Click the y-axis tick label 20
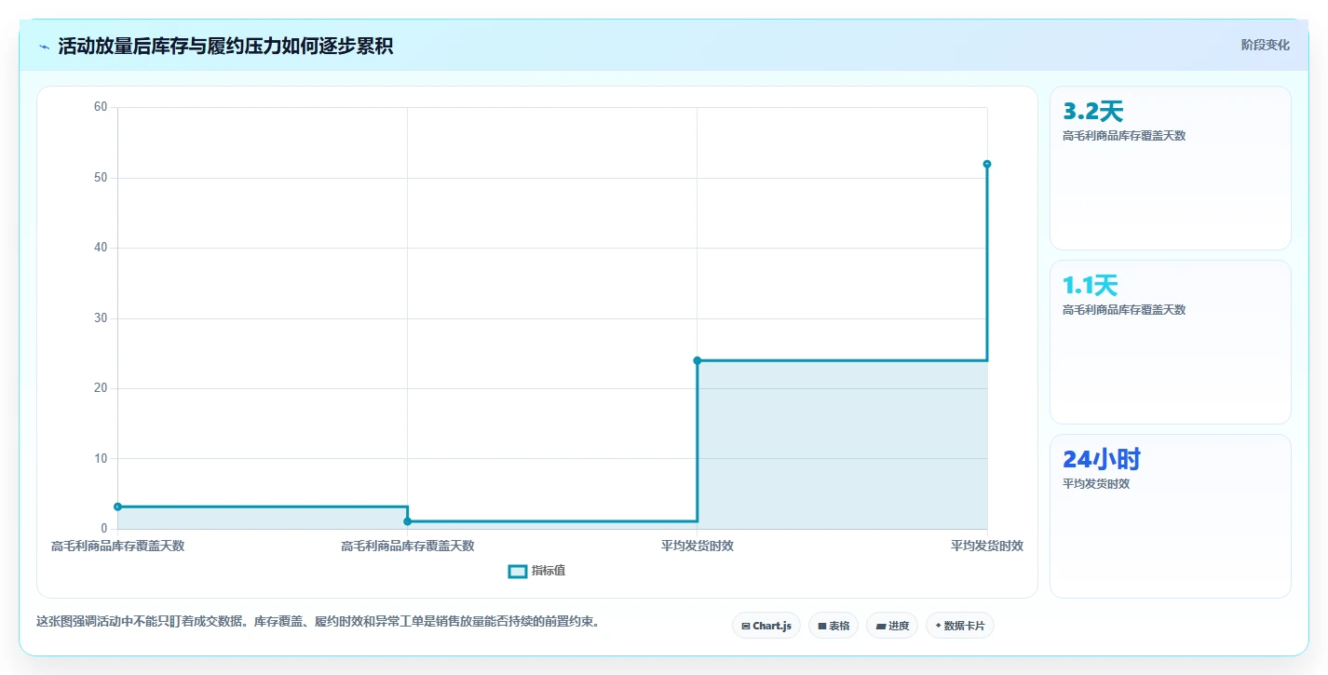The image size is (1328, 675). pos(101,388)
